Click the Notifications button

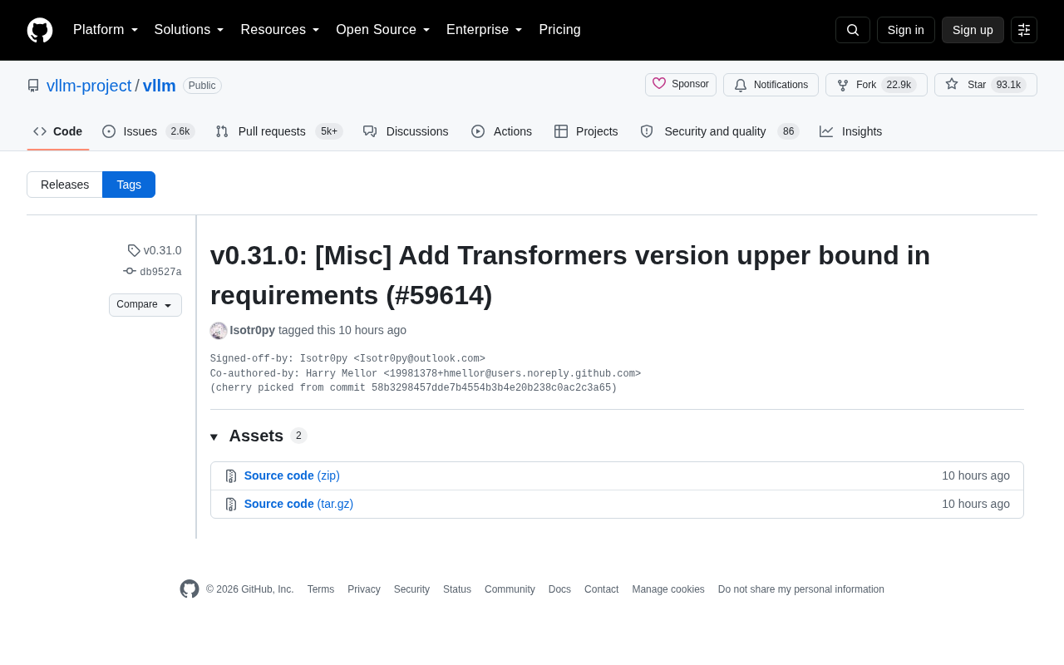[771, 85]
